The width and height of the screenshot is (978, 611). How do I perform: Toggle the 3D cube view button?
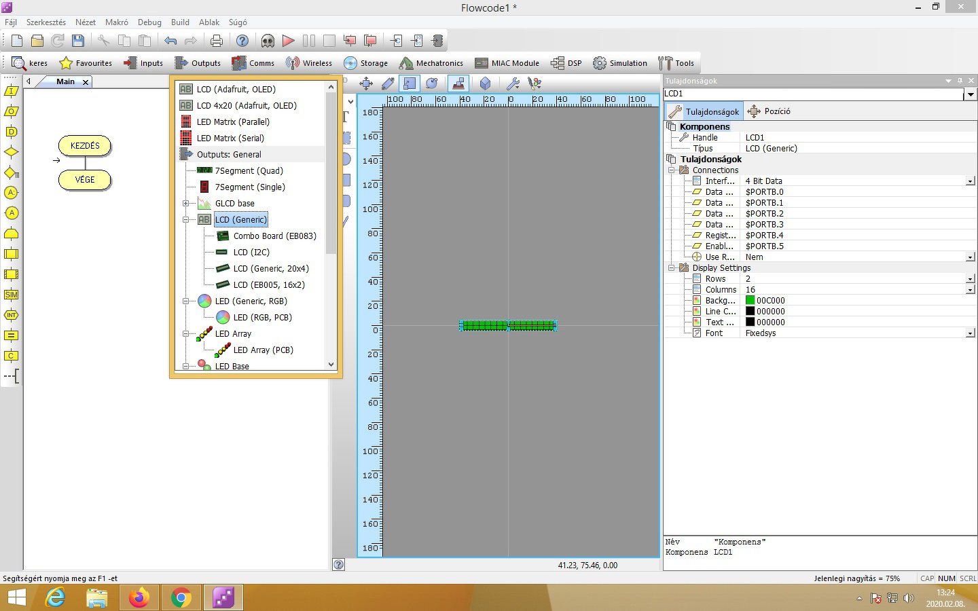tap(485, 84)
